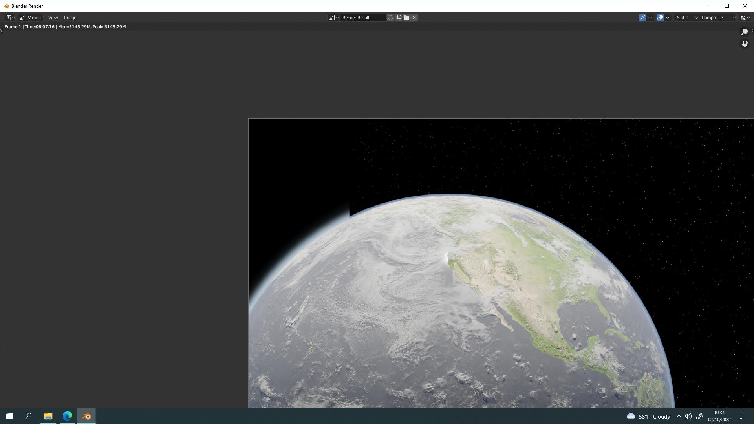Click the pan hand gizmo
Viewport: 754px width, 424px height.
(745, 44)
